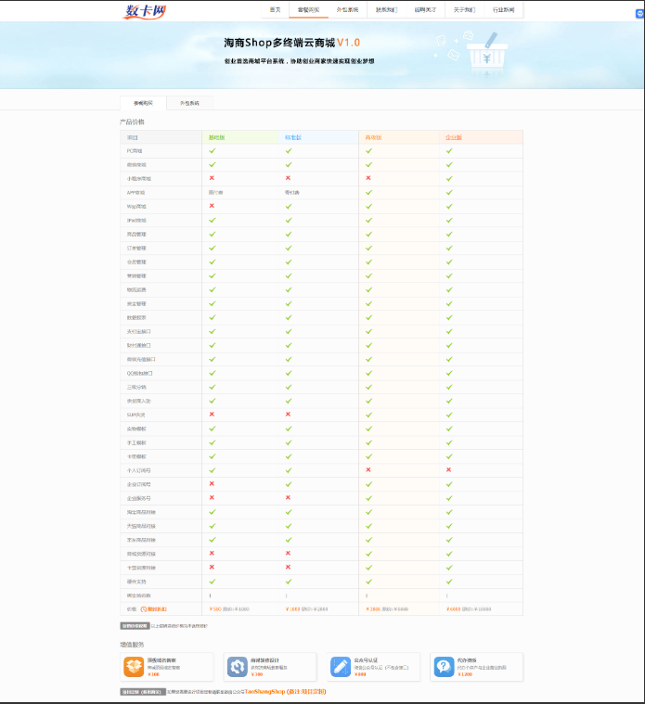Image resolution: width=645 pixels, height=704 pixels.
Task: Click 基础版 red cross in SUP货源 row
Action: (212, 414)
